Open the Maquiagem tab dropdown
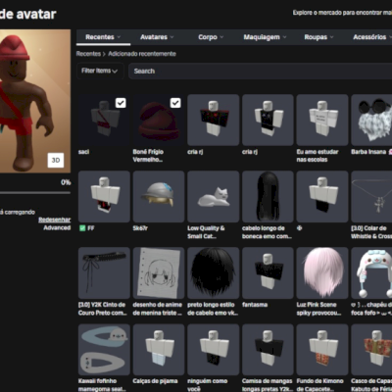 [x=265, y=37]
